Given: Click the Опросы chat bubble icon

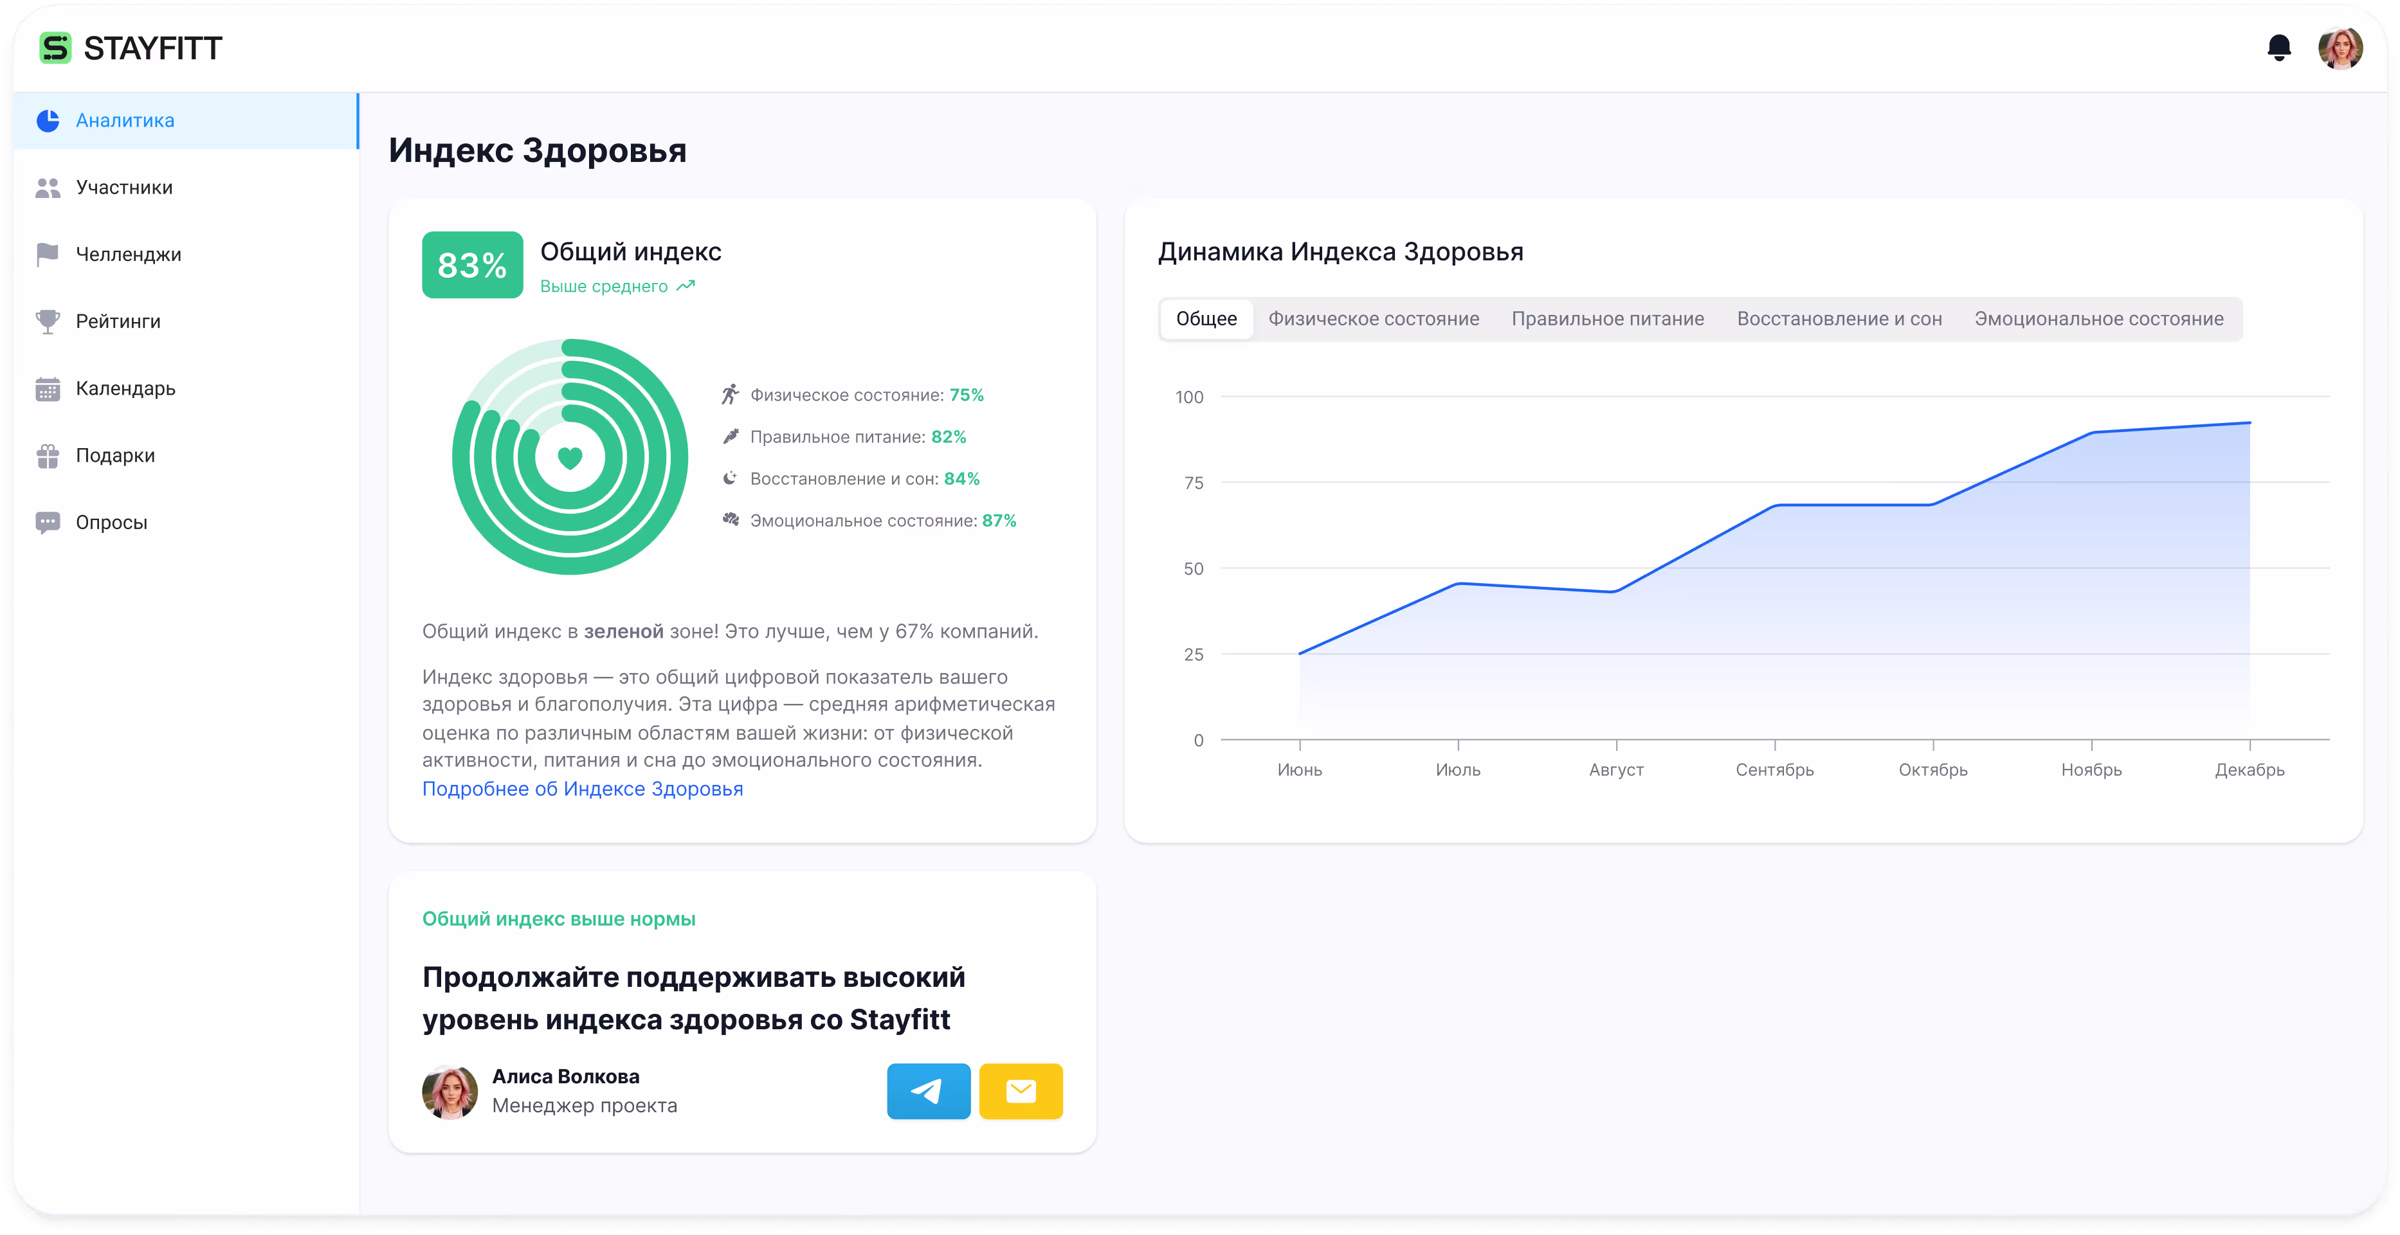Looking at the screenshot, I should (48, 523).
